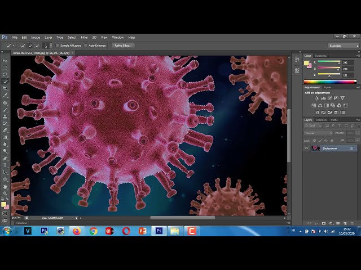Viewport: 361px width, 270px height.
Task: Click the foreground color in Color panel
Action: pos(306,63)
